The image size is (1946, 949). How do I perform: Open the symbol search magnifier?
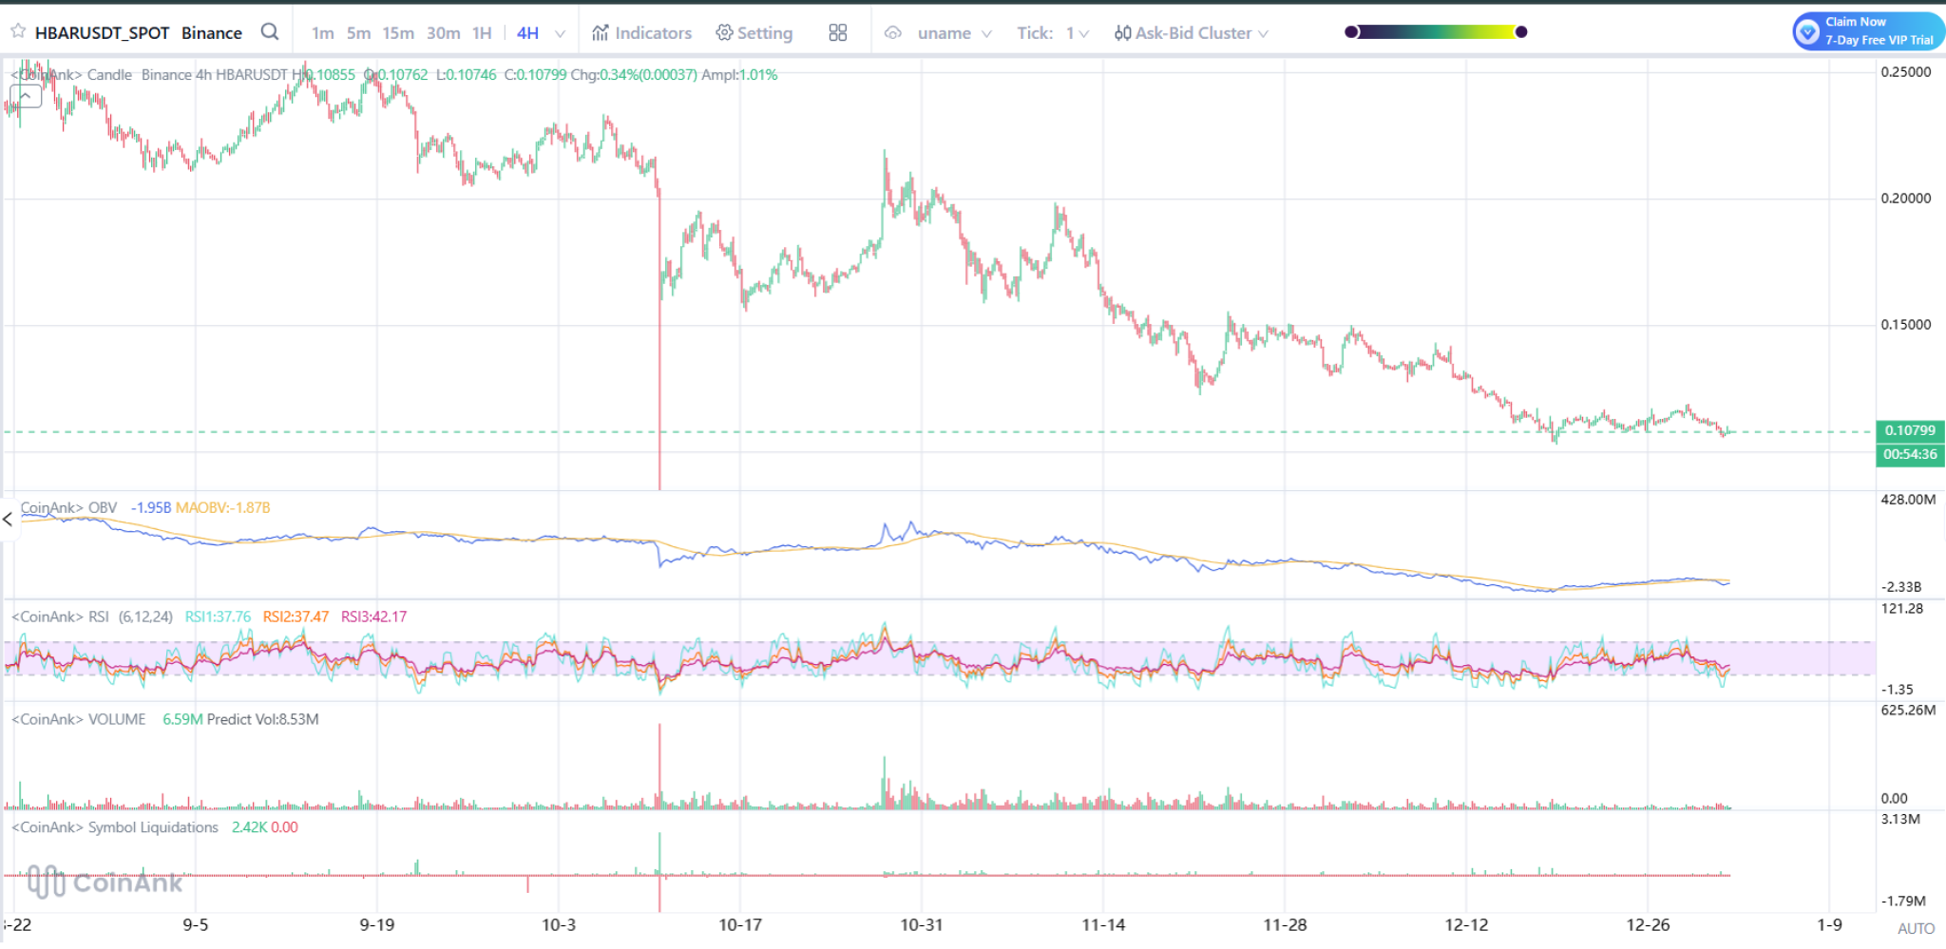click(270, 30)
